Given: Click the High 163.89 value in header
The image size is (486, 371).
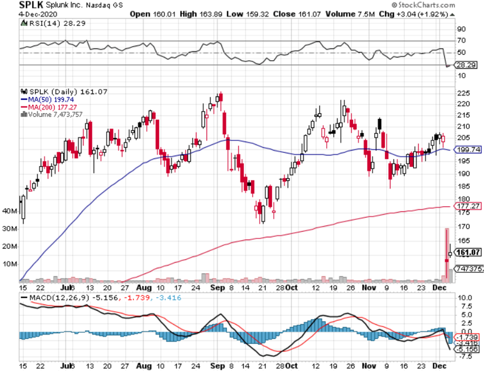Looking at the screenshot, I should click(x=201, y=14).
